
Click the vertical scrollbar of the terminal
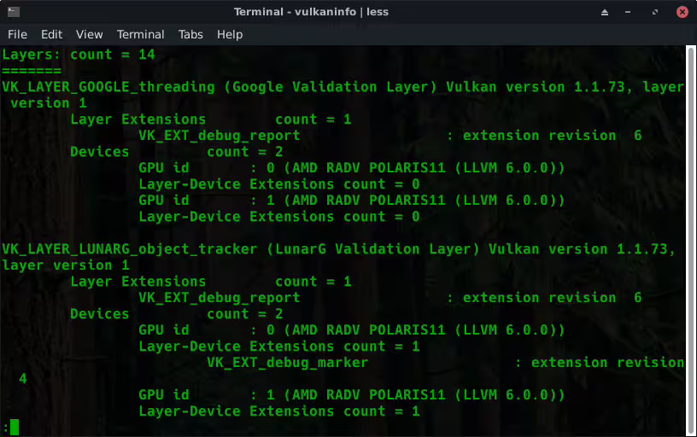coord(691,240)
